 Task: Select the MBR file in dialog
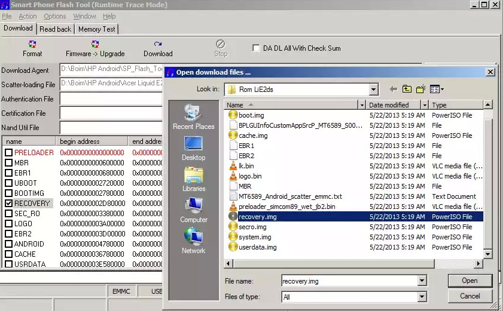click(x=245, y=186)
